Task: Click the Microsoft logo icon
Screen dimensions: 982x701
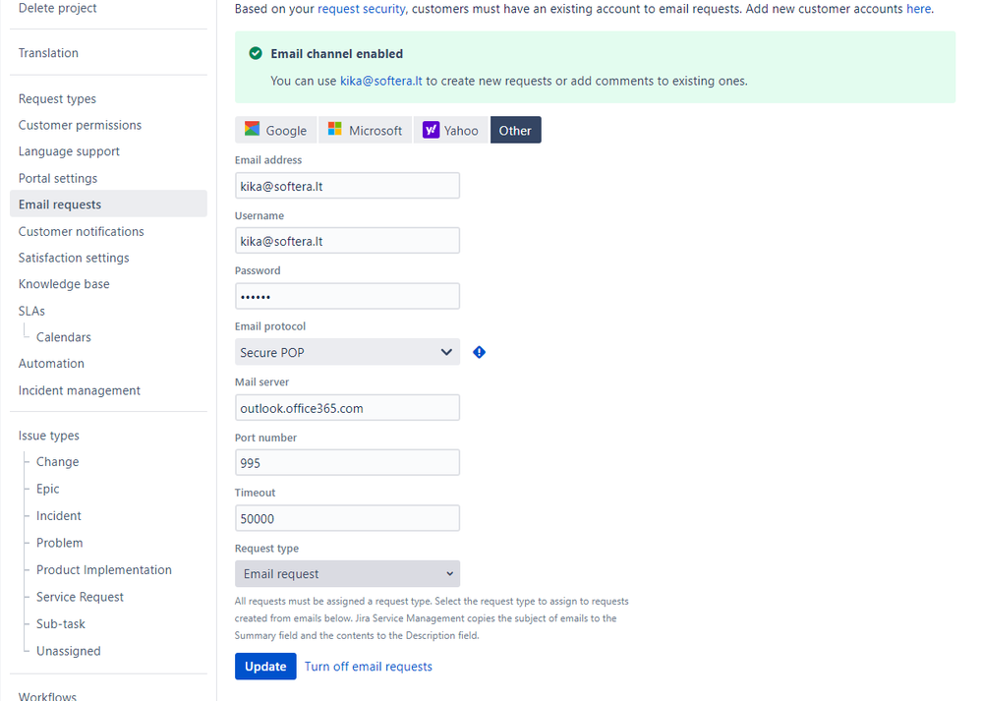Action: [335, 129]
